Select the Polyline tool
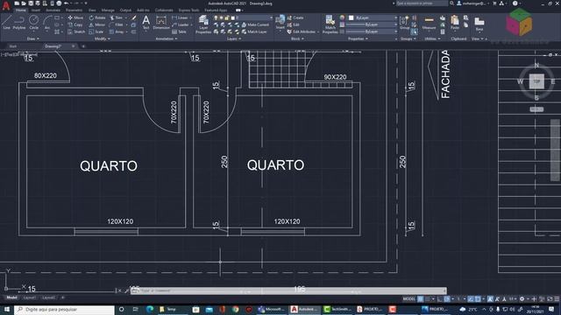The image size is (561, 315). [x=19, y=22]
